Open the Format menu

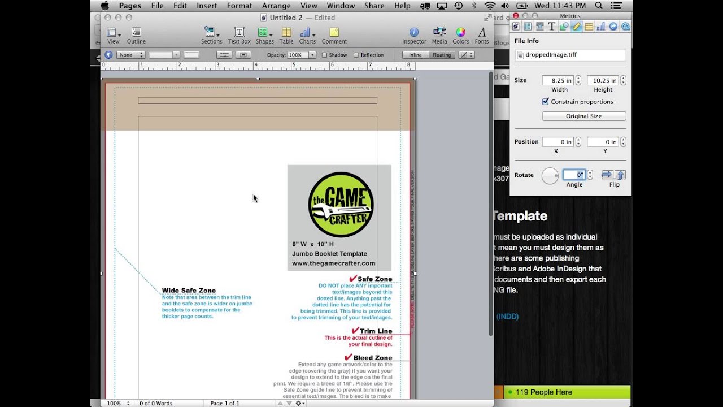point(239,6)
